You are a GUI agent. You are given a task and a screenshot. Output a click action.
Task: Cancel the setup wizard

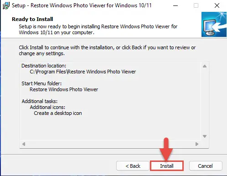tap(206, 166)
